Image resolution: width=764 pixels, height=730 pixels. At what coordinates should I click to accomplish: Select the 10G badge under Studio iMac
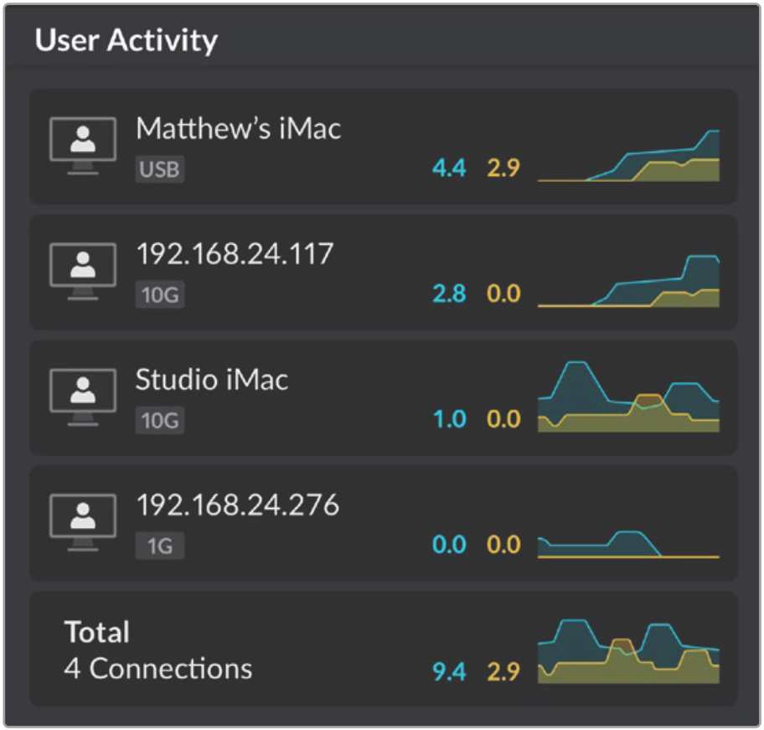tap(160, 420)
